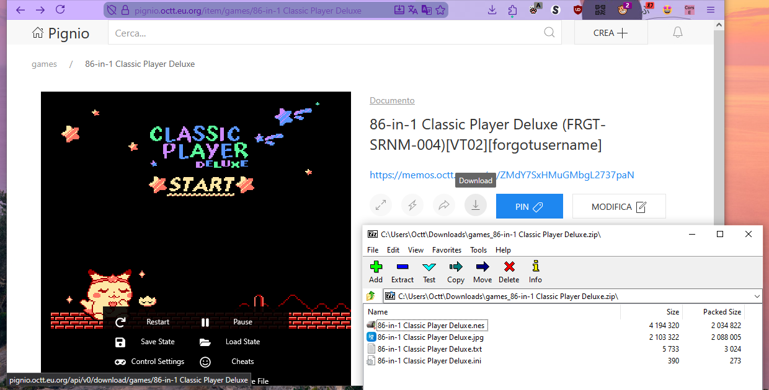Toggle tracker blocking via the shield icon
769x390 pixels.
tap(112, 10)
